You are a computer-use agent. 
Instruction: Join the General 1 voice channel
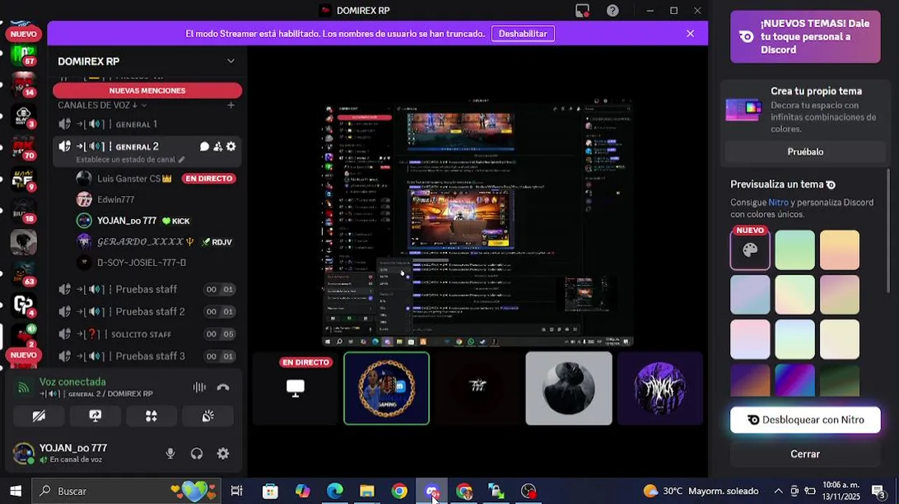click(147, 125)
